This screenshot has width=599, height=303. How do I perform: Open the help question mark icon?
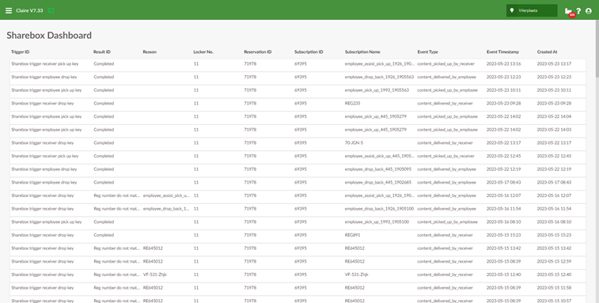(x=578, y=11)
